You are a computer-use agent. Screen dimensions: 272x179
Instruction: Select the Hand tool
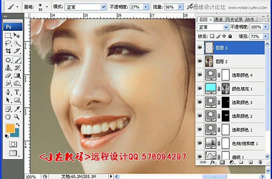[8, 117]
